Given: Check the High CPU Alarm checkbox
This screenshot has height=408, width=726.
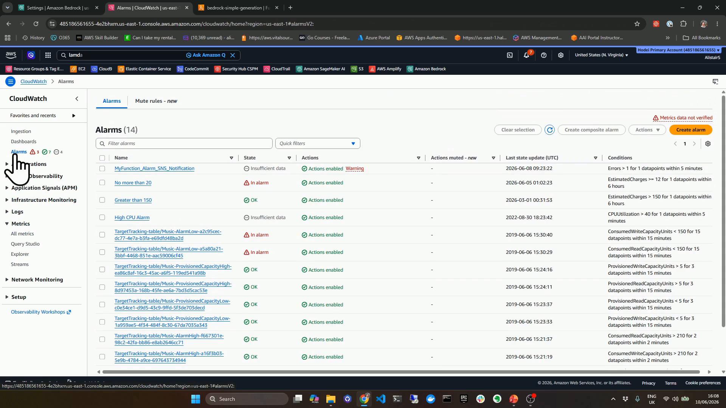Looking at the screenshot, I should click(102, 218).
